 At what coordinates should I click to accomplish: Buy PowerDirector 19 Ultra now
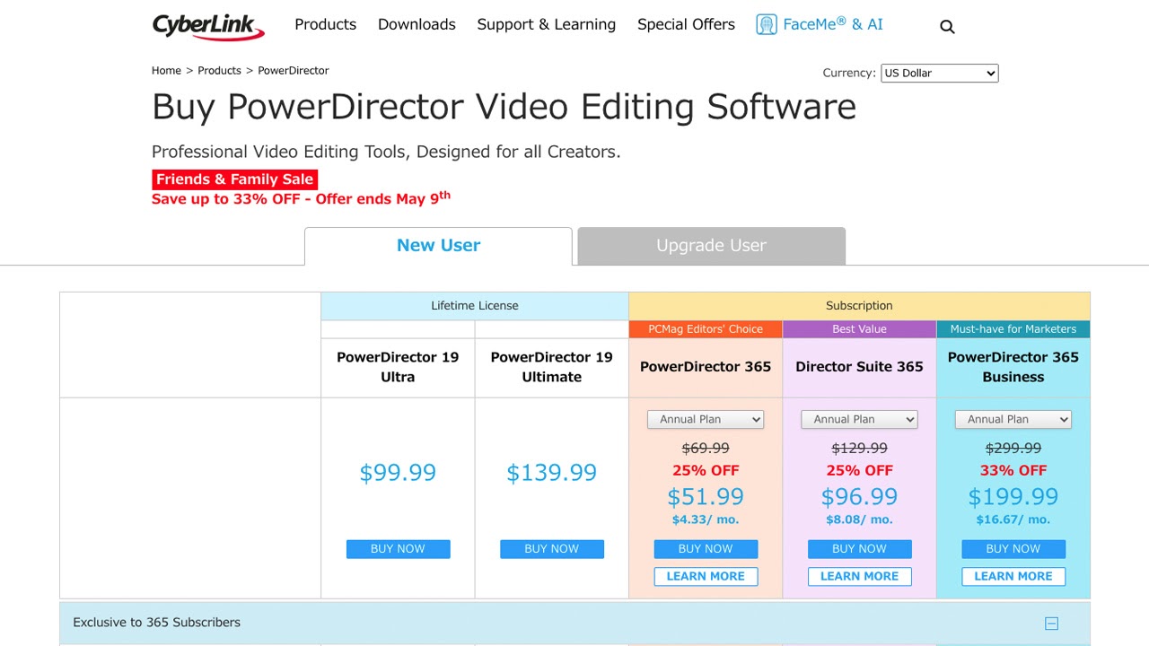[398, 549]
